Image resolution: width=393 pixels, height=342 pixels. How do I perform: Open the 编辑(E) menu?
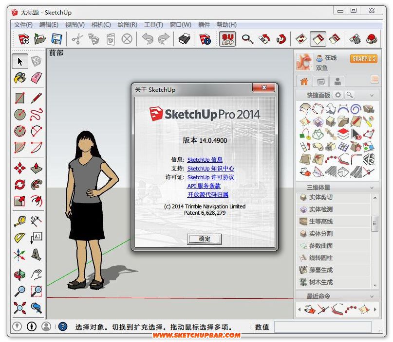click(49, 25)
